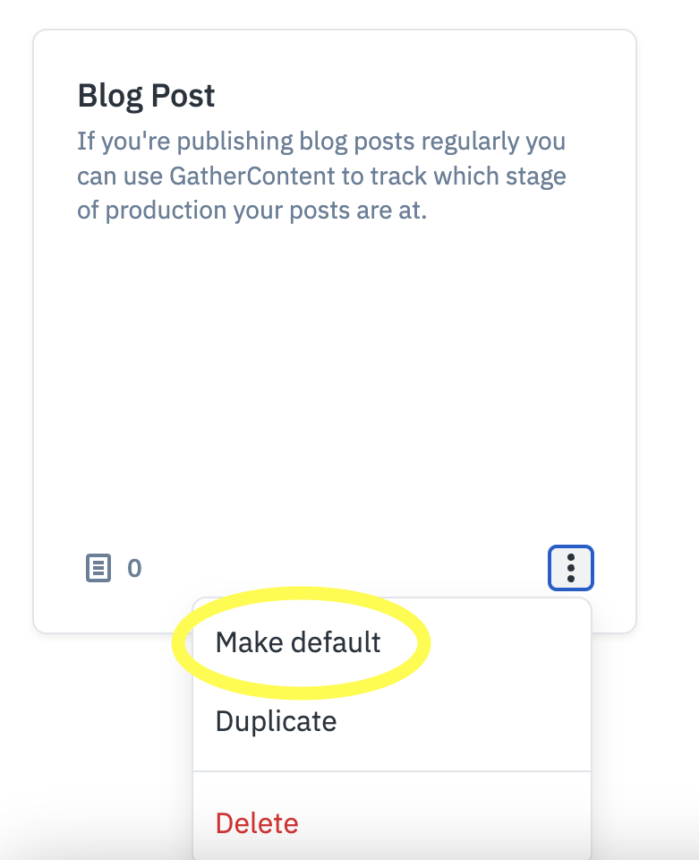
Task: Click the document icon beside the count
Action: [98, 568]
